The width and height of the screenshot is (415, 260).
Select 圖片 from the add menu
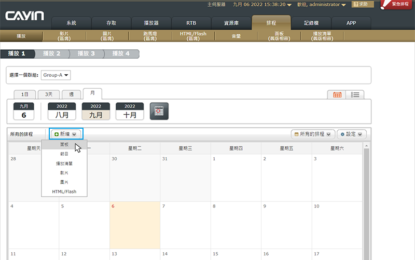[64, 182]
